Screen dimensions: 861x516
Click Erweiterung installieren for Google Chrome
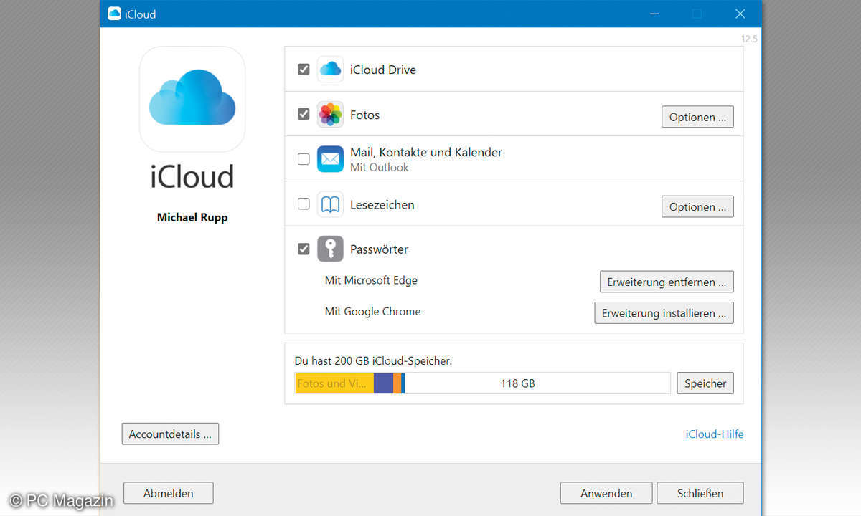coord(664,312)
